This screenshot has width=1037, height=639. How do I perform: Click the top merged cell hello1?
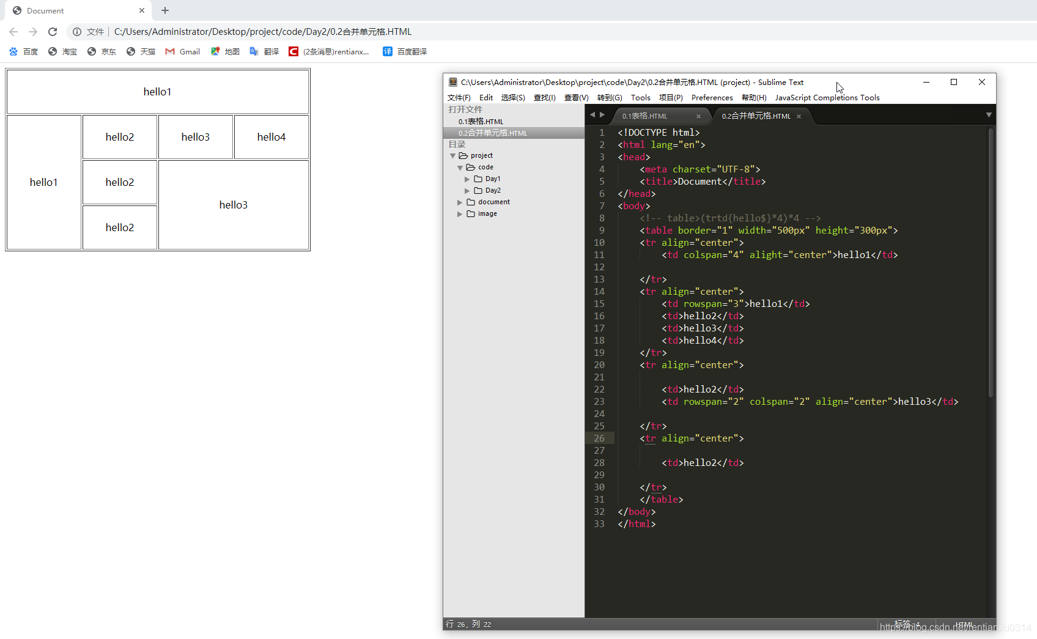[x=158, y=92]
